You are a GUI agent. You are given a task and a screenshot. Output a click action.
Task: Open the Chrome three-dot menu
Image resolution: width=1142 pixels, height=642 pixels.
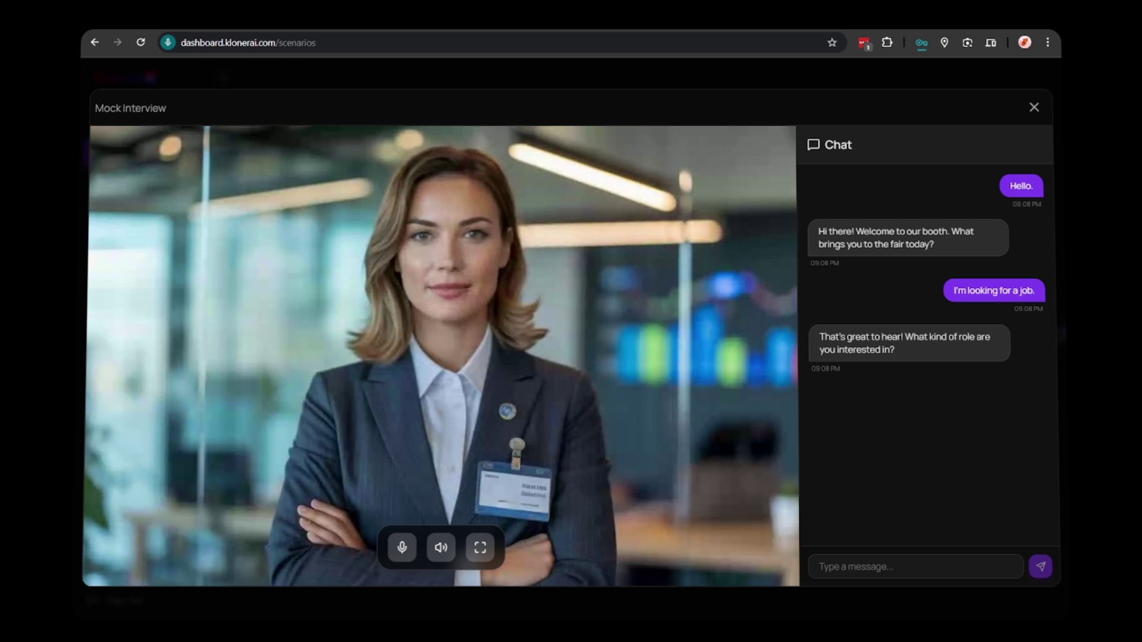(x=1047, y=42)
